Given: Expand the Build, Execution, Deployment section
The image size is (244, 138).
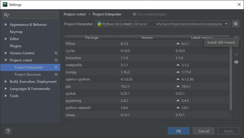Looking at the screenshot, I should click(6, 82).
